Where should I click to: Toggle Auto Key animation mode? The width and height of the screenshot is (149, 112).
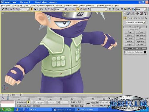[95, 102]
